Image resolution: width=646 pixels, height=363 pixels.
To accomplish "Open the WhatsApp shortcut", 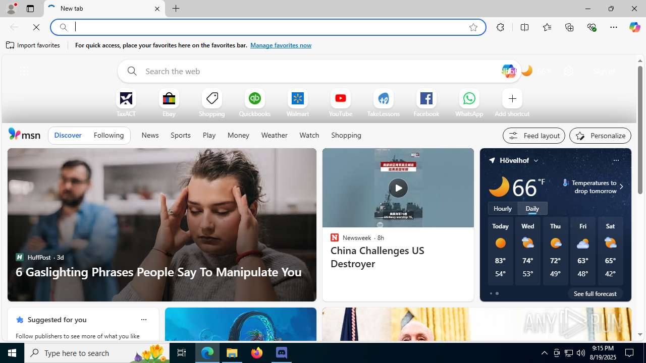I will (469, 103).
